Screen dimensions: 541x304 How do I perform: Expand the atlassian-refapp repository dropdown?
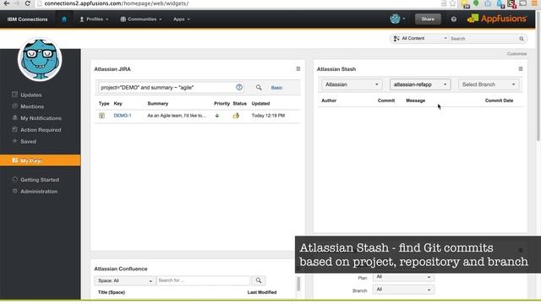tap(420, 84)
